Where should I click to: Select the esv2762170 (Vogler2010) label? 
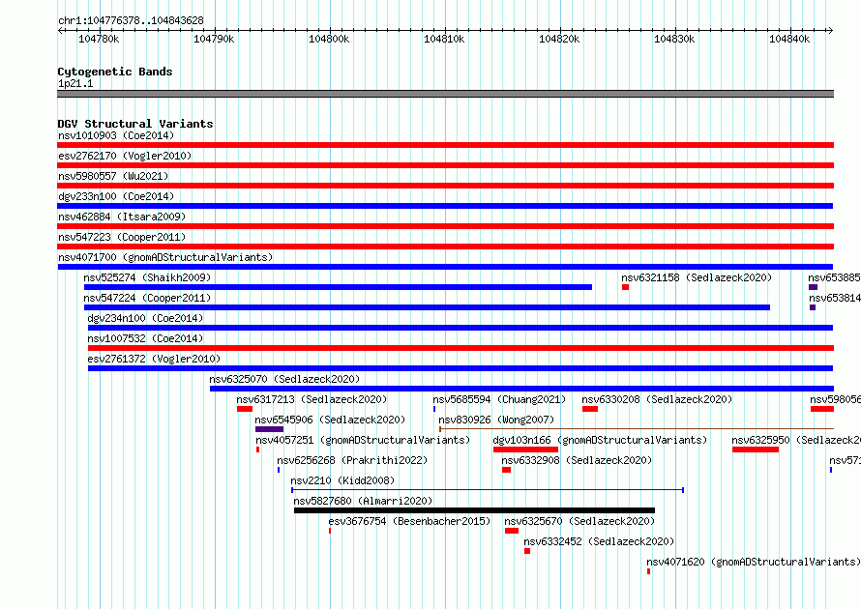pyautogui.click(x=125, y=156)
